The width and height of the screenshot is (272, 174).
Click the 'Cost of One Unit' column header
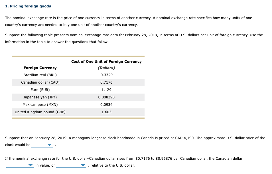tap(106, 61)
